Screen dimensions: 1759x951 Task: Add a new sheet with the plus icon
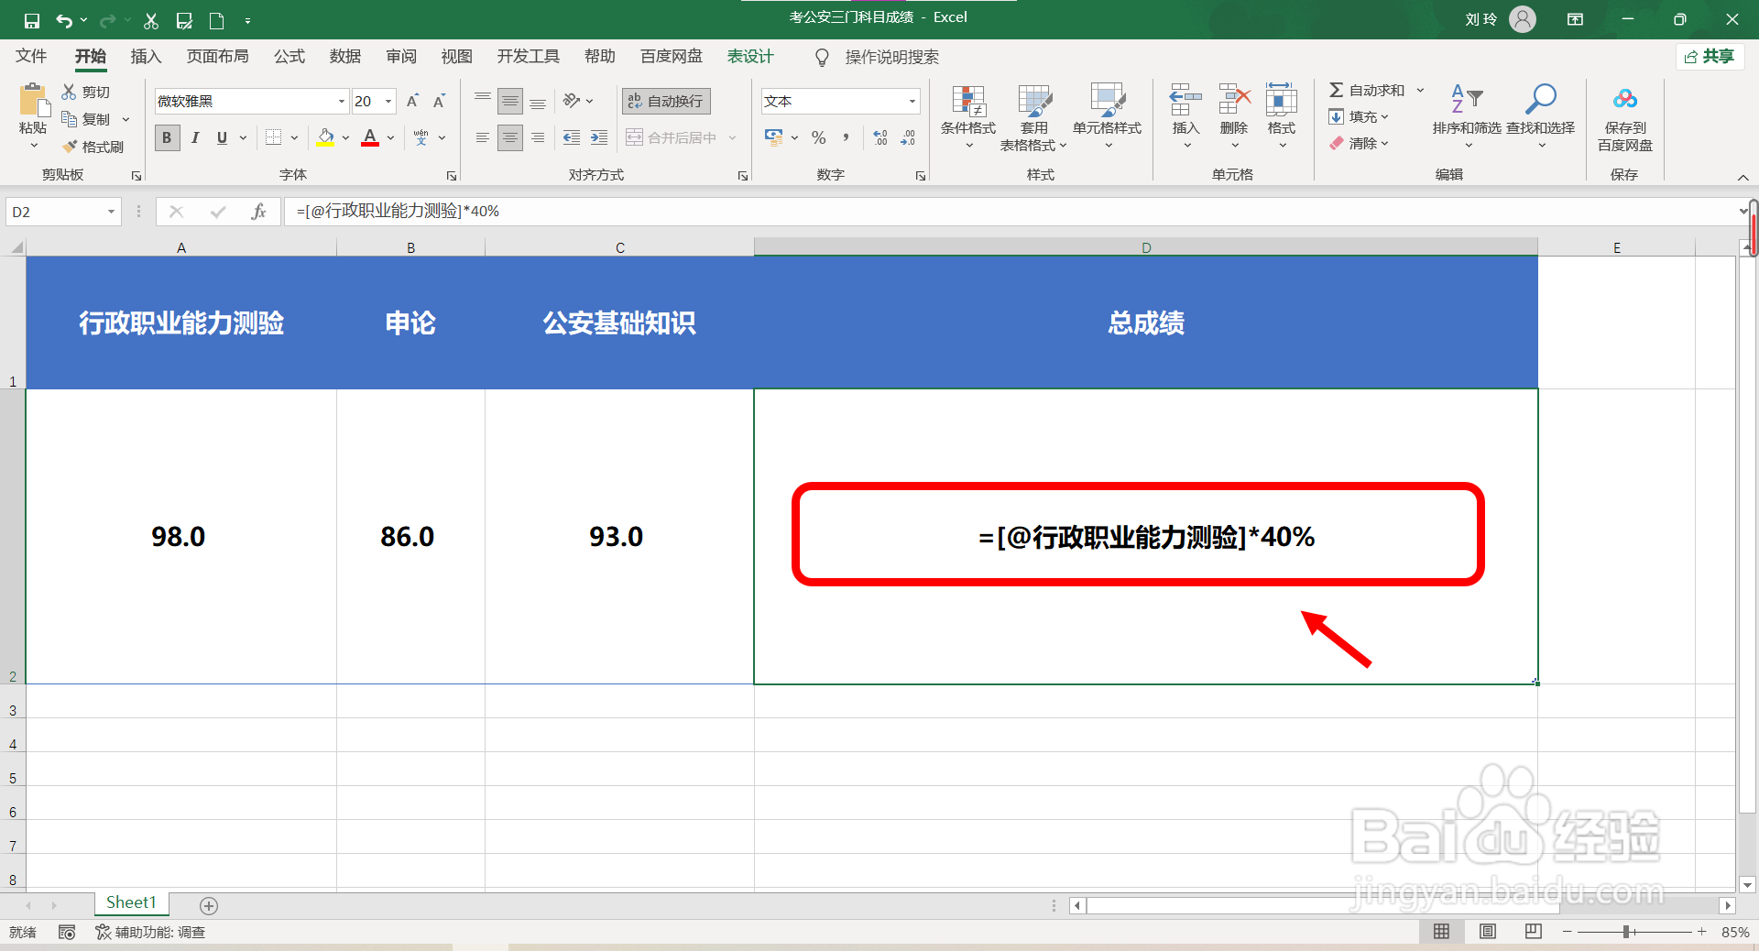point(209,905)
